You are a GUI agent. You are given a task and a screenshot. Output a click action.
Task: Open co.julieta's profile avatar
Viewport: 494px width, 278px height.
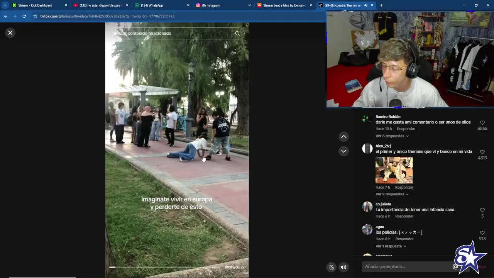point(367,207)
